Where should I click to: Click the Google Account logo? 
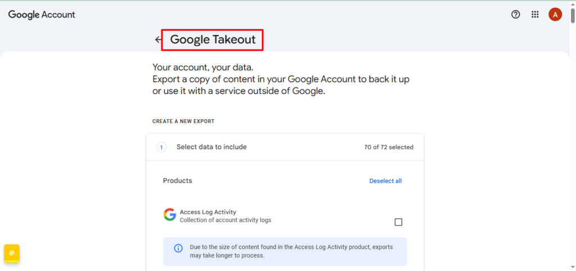click(x=42, y=15)
